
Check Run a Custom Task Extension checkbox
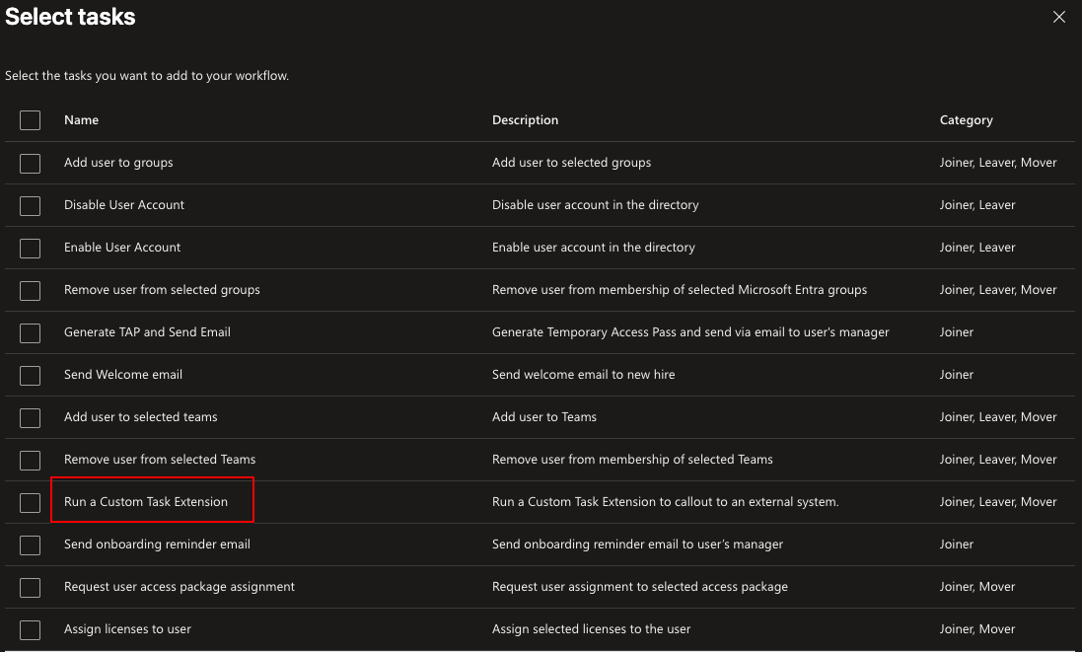point(30,503)
